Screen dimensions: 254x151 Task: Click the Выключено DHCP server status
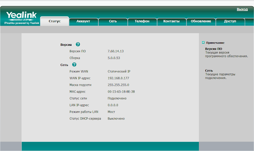click(116, 119)
